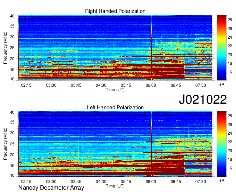This screenshot has width=236, height=192.
Task: Click the 22 value on upper color bar
Action: point(230,46)
